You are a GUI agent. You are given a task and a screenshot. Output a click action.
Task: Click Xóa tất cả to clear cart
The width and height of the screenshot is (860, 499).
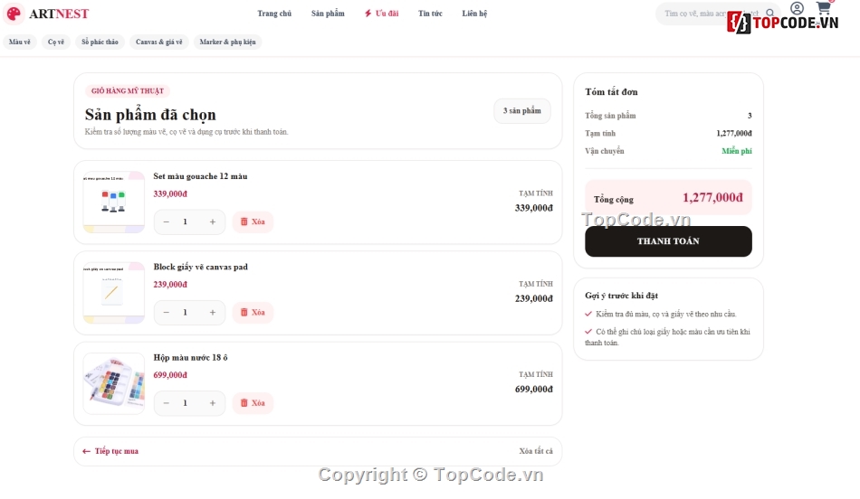click(x=536, y=451)
